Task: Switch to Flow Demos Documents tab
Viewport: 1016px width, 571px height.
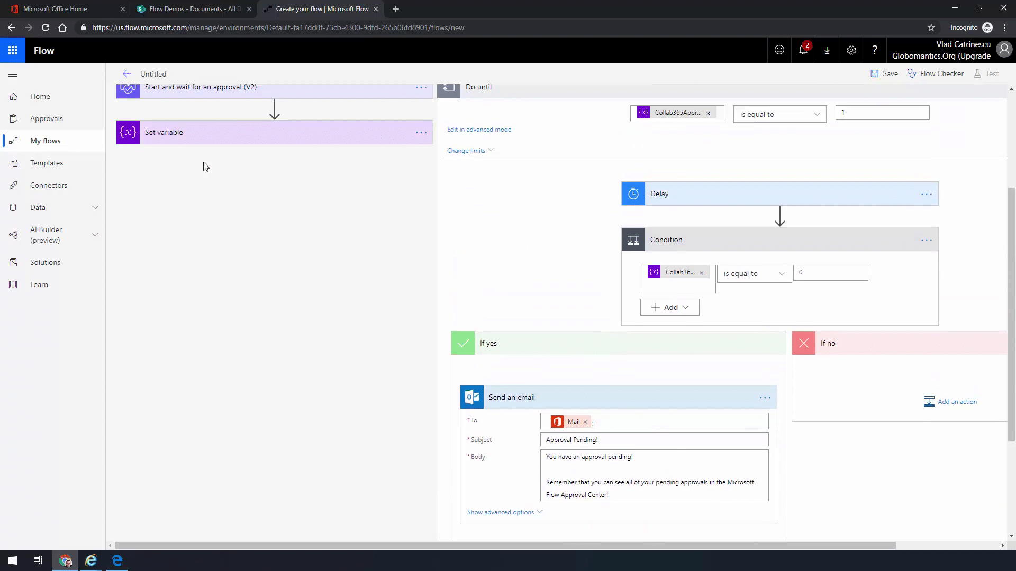Action: [194, 9]
